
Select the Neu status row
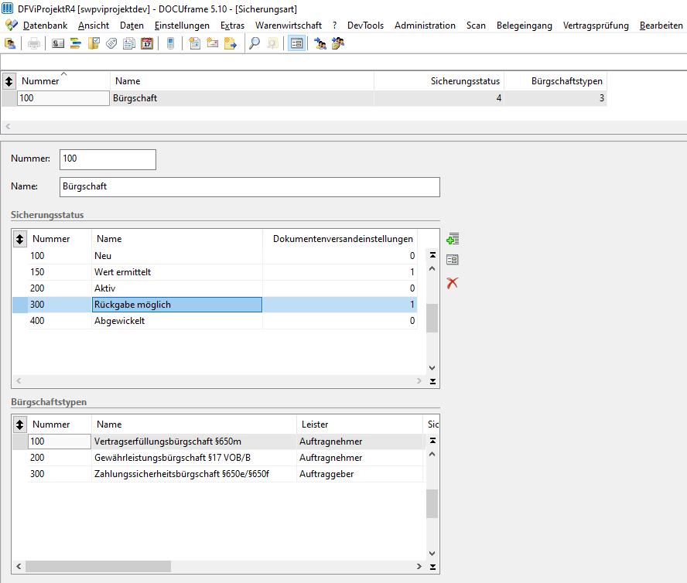tap(215, 256)
